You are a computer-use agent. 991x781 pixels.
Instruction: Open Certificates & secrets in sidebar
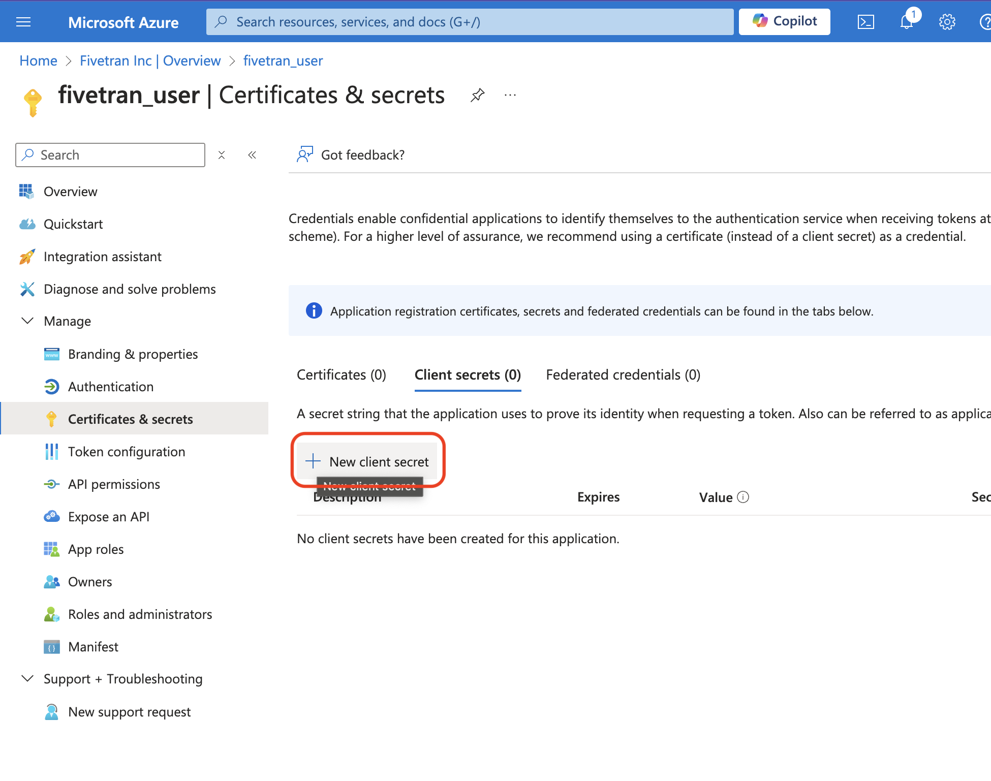(135, 419)
